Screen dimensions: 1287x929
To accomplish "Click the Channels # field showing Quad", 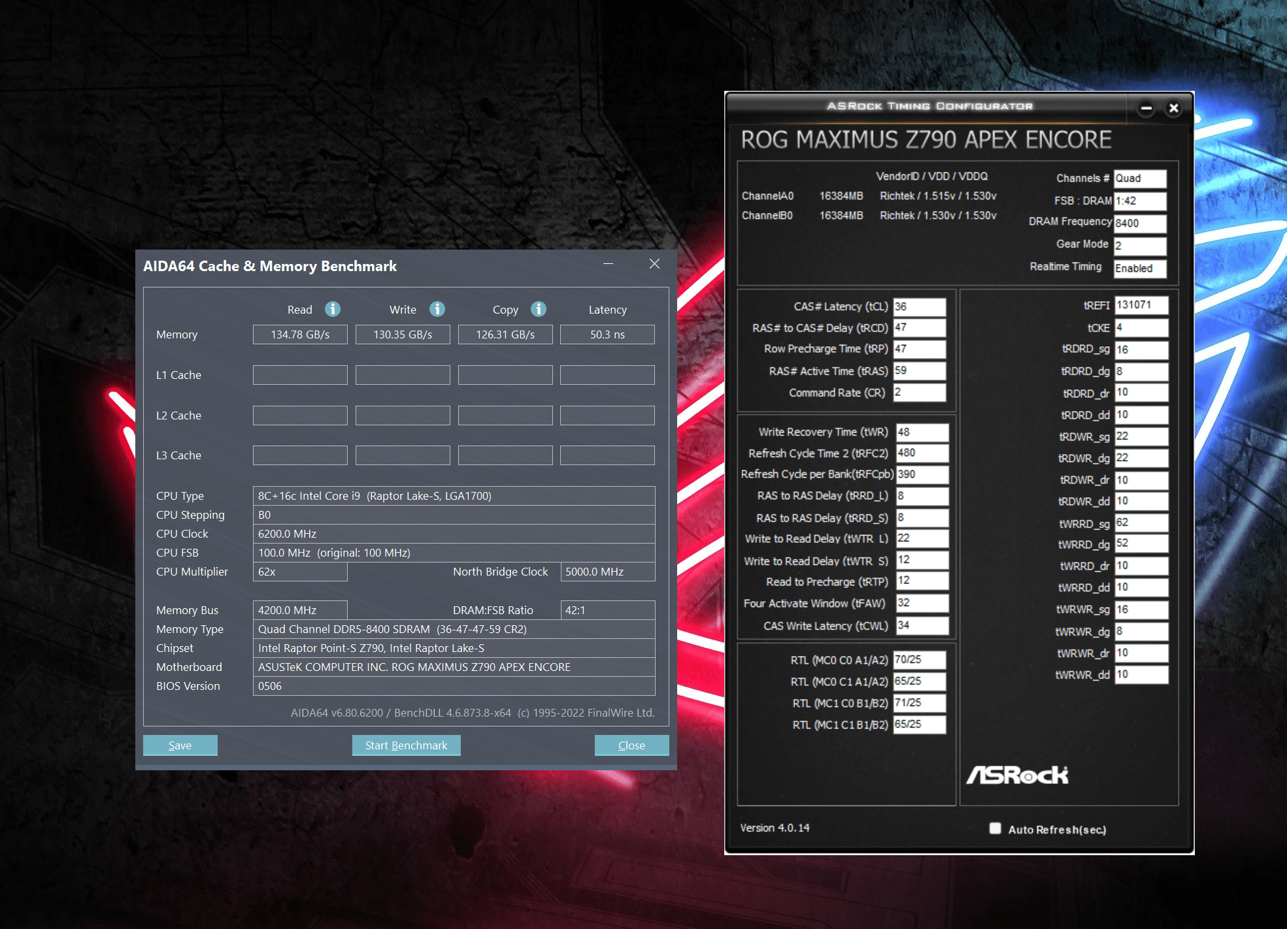I will click(1140, 178).
